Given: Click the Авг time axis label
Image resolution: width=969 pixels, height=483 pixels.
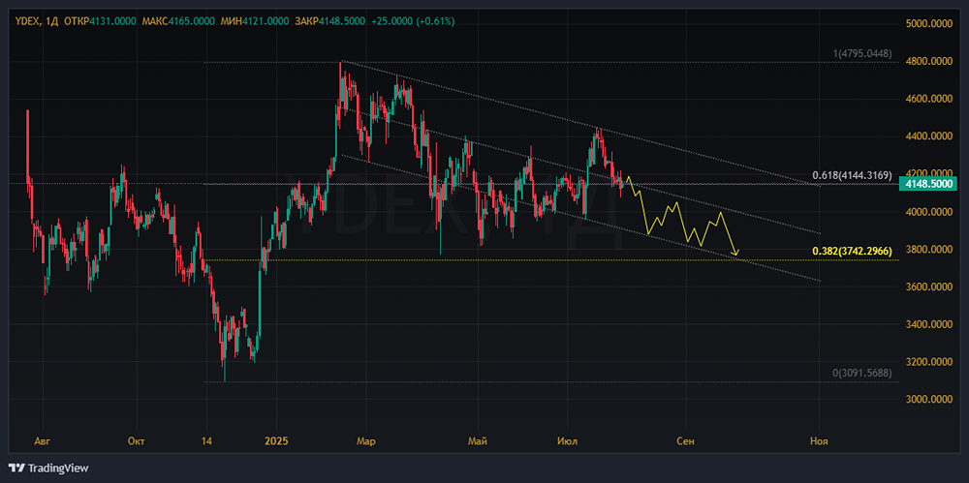Looking at the screenshot, I should pos(43,441).
